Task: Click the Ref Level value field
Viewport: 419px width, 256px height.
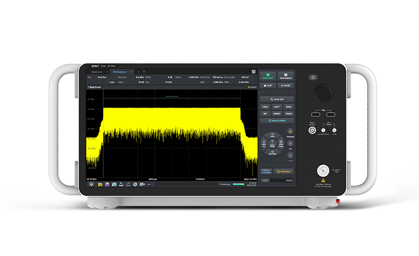Action: click(x=139, y=77)
